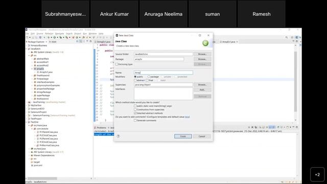
Task: Expand Maven Dependencies node
Action: click(29, 155)
